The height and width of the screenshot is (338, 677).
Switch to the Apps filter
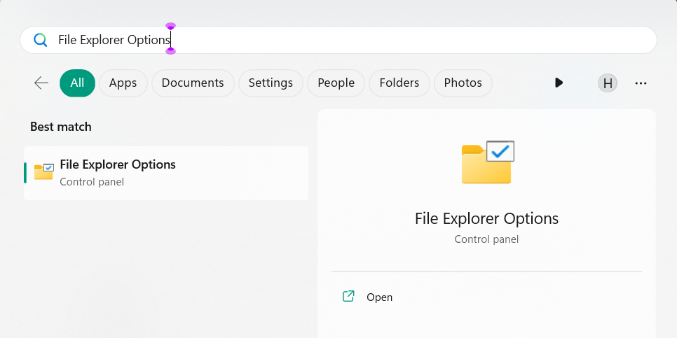click(x=123, y=83)
